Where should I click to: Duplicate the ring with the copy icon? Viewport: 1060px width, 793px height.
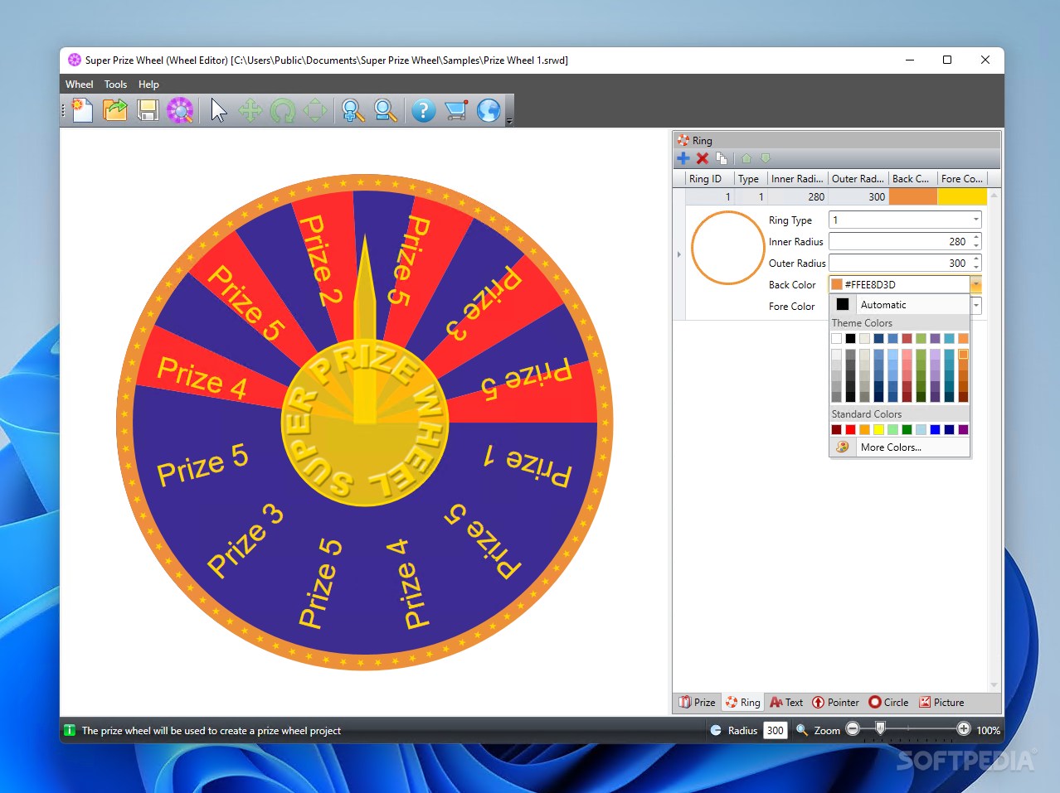click(x=722, y=158)
